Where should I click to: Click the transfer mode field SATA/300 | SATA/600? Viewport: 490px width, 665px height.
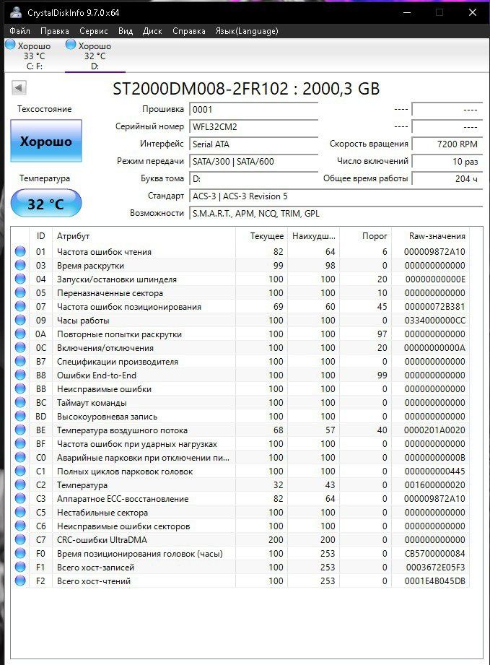[x=253, y=162]
